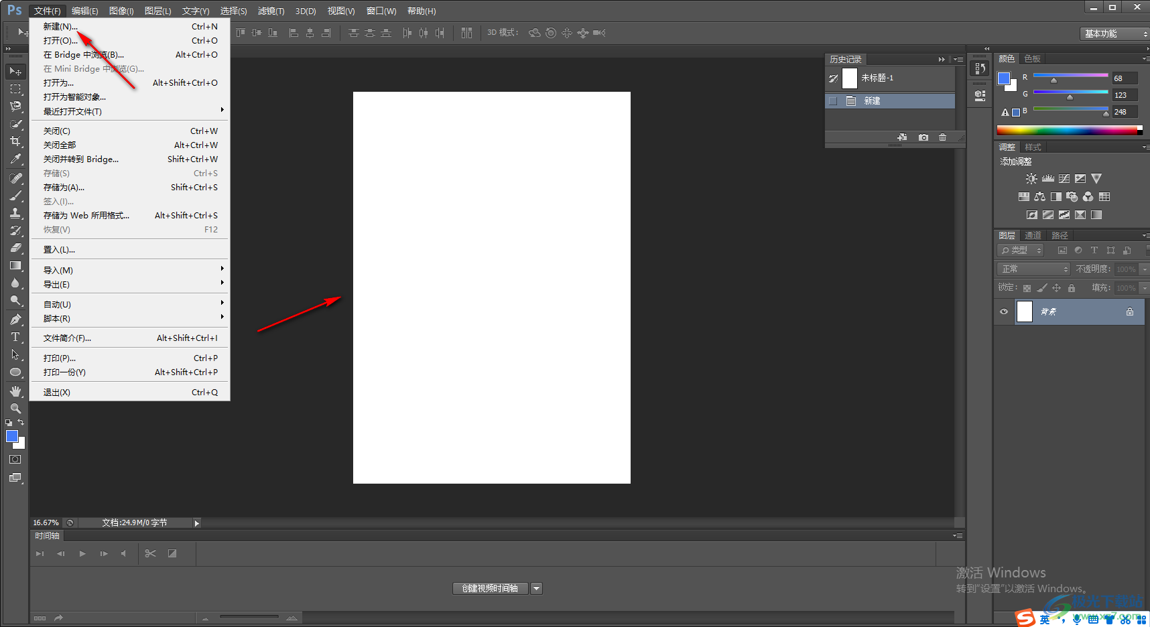Select the Crop tool

pyautogui.click(x=15, y=141)
